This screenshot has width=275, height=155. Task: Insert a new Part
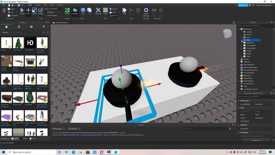pos(83,11)
